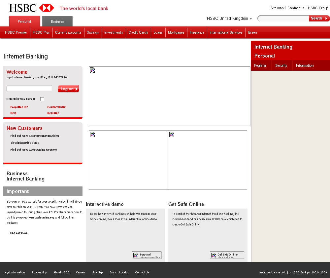Open the Loans menu
The height and width of the screenshot is (278, 330).
pyautogui.click(x=158, y=32)
